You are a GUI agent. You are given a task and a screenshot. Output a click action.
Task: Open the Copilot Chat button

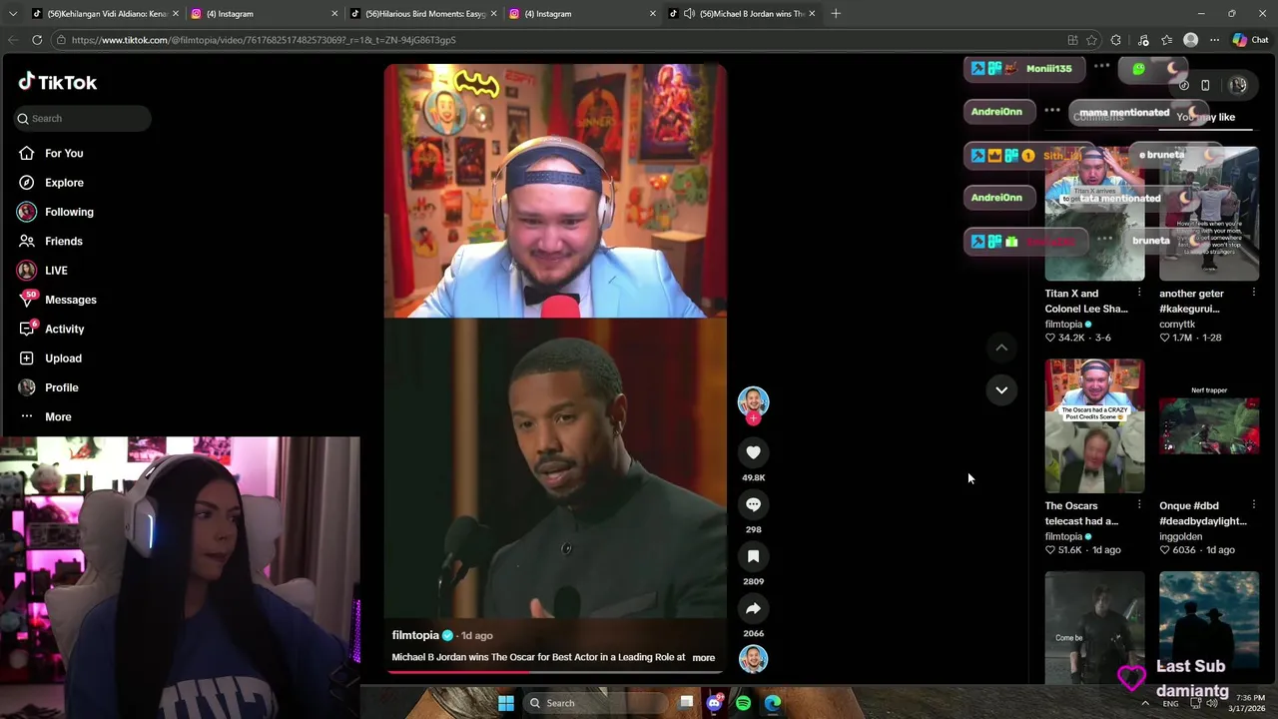point(1250,40)
